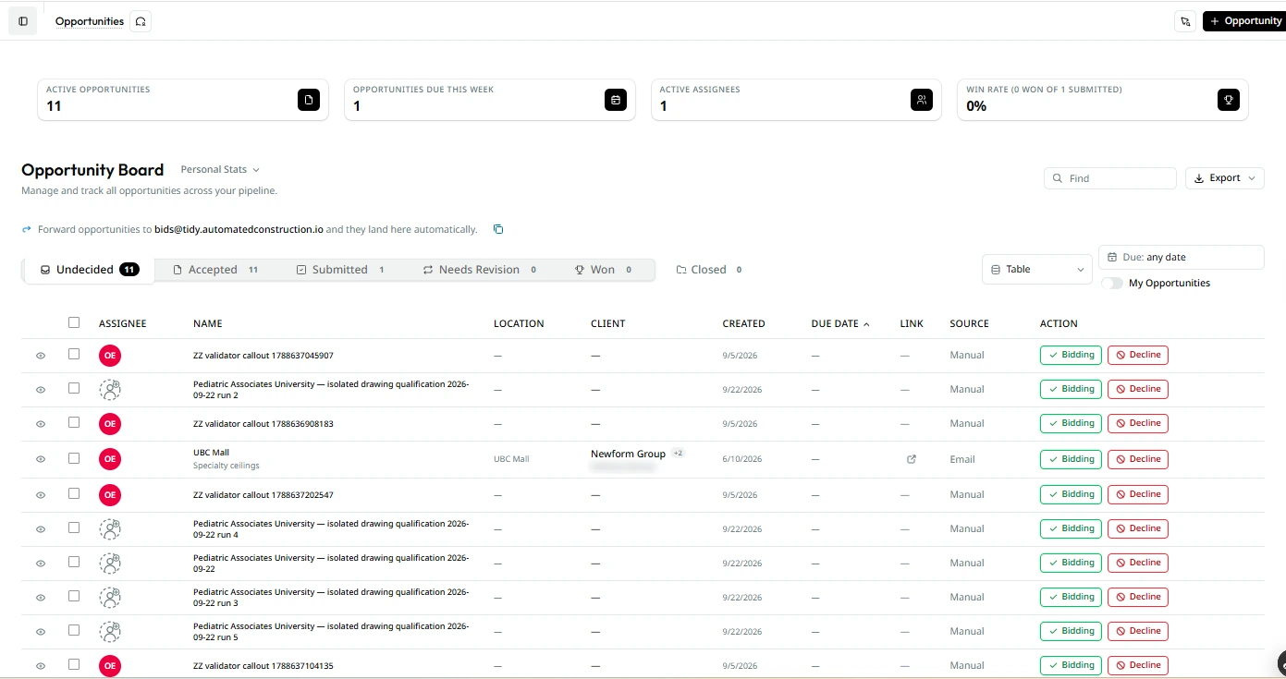Focus the Find search field
This screenshot has height=679, width=1286.
point(1109,178)
